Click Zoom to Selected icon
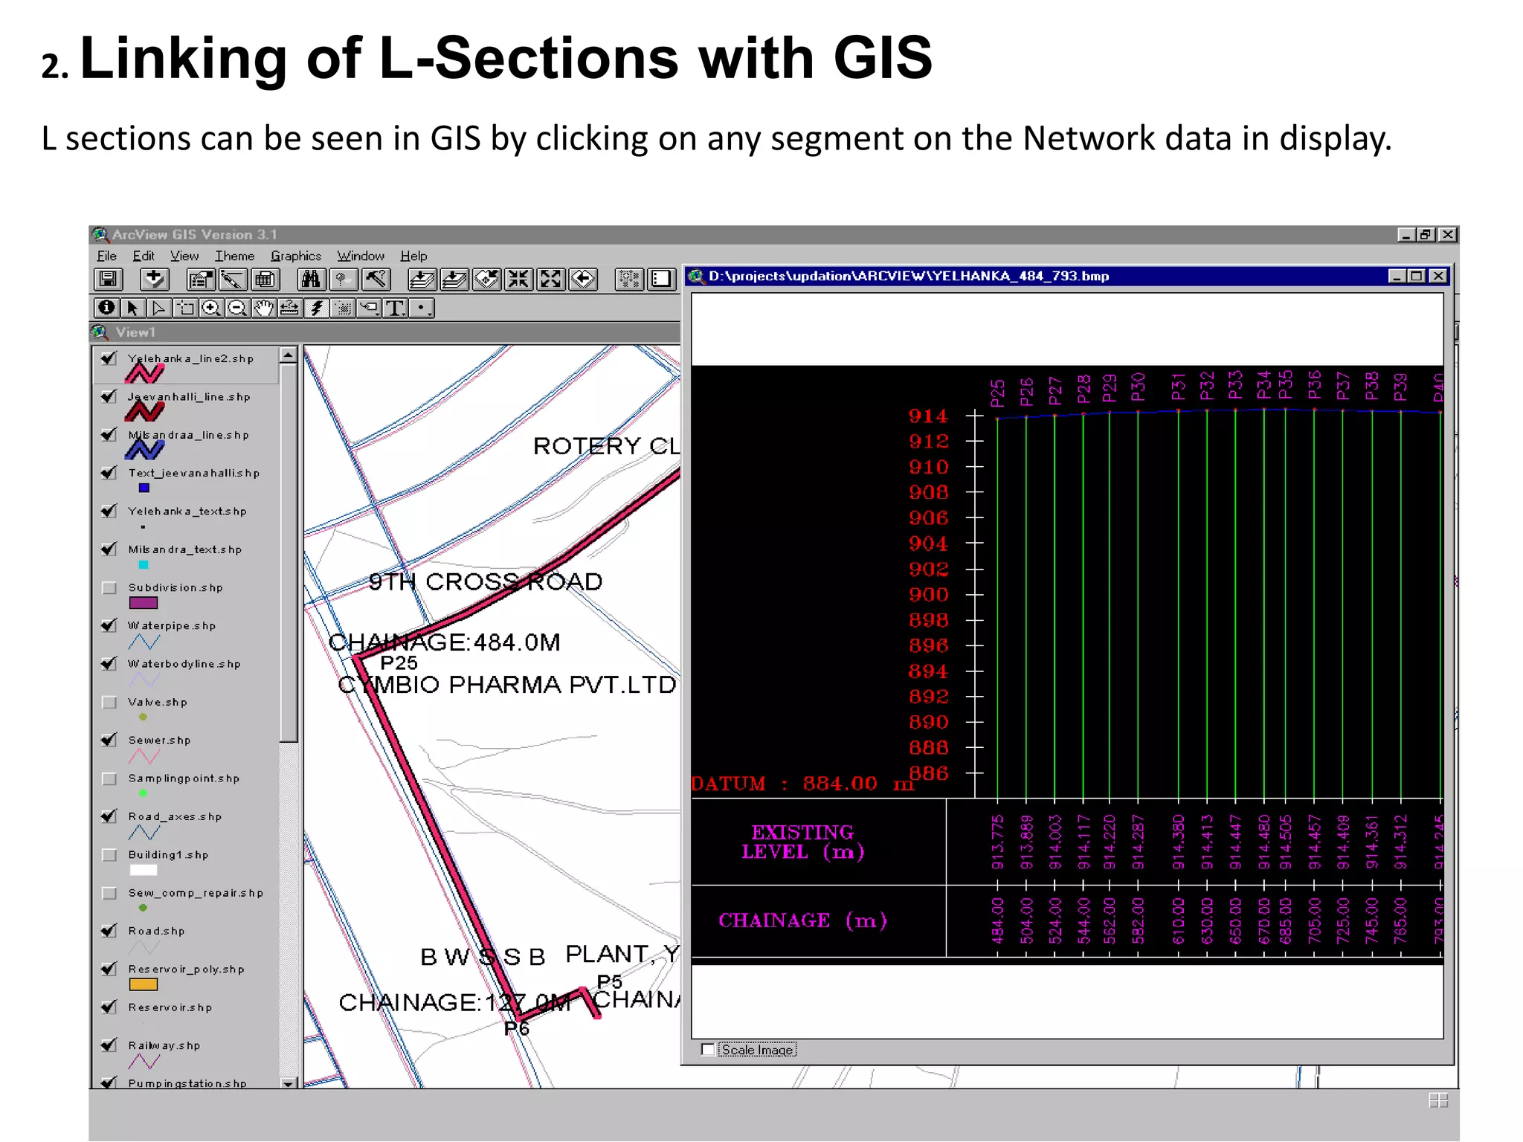The width and height of the screenshot is (1523, 1142). pyautogui.click(x=487, y=280)
